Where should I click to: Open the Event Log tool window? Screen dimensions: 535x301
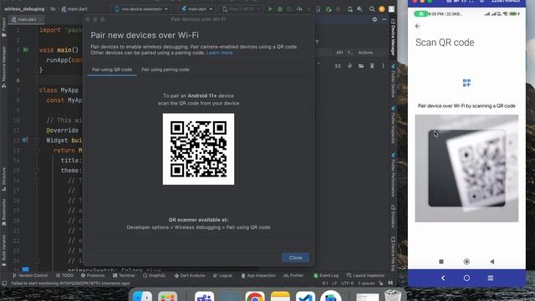click(x=326, y=275)
